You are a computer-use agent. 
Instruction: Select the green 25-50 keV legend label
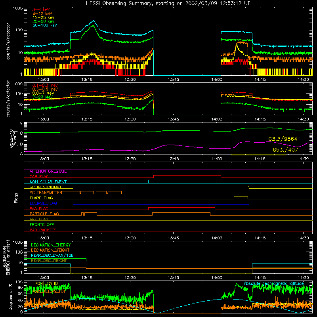pos(43,21)
